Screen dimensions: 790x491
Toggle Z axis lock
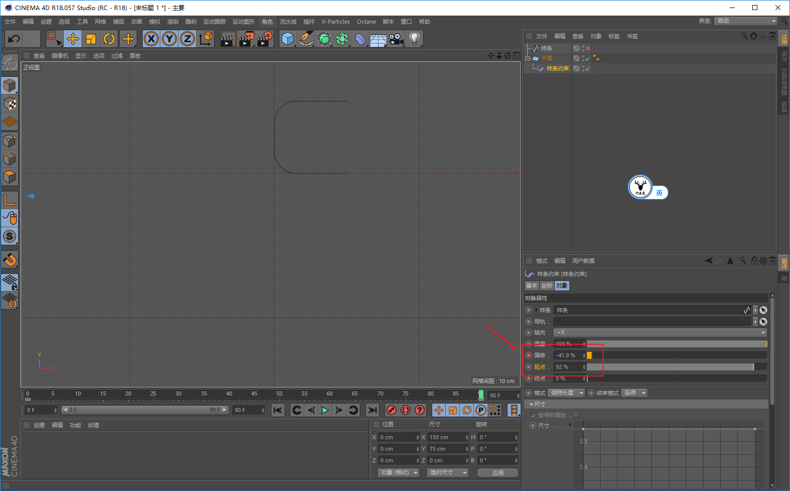pyautogui.click(x=187, y=39)
